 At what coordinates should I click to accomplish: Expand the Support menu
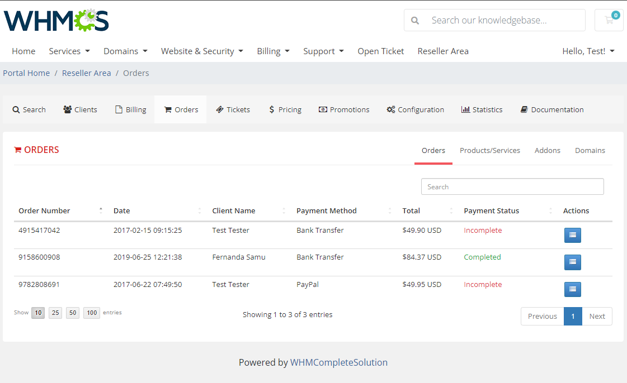pyautogui.click(x=323, y=51)
